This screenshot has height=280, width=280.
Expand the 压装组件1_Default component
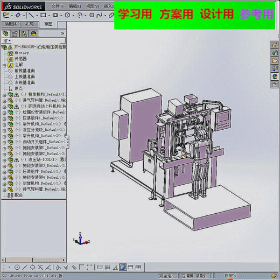click(x=4, y=118)
